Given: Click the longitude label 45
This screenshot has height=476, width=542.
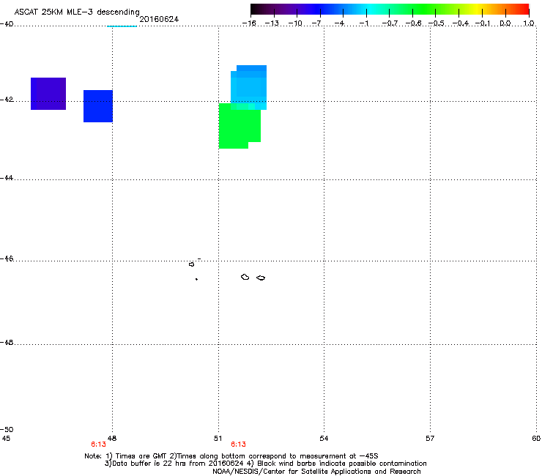Looking at the screenshot, I should 6,439.
